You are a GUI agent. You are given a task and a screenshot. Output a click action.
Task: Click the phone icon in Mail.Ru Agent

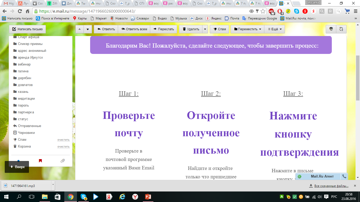click(344, 176)
